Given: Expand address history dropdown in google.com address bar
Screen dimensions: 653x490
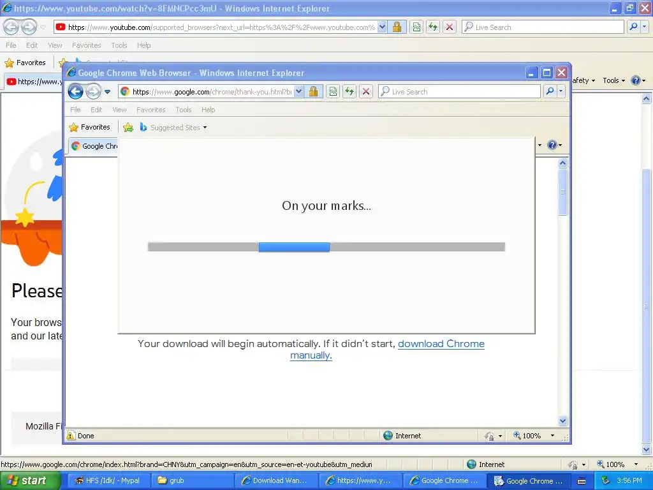Looking at the screenshot, I should point(298,91).
